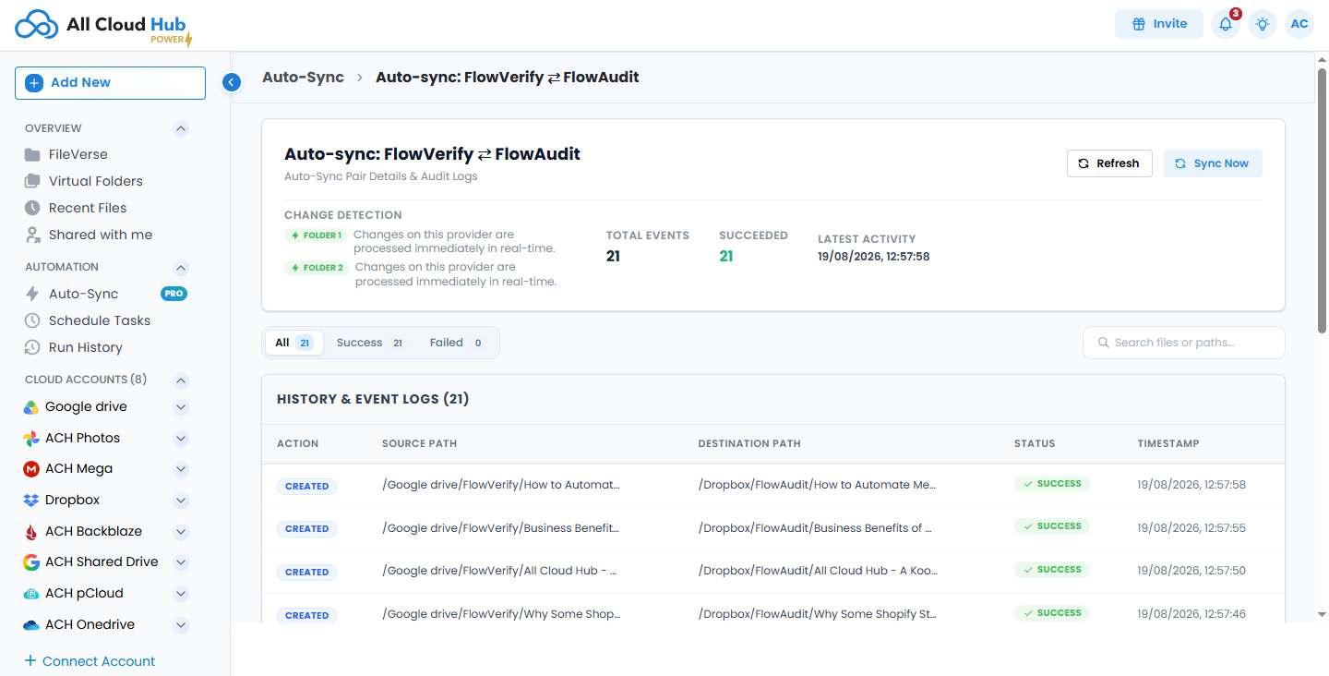Expand the Dropbox account
The height and width of the screenshot is (676, 1329).
tap(181, 501)
